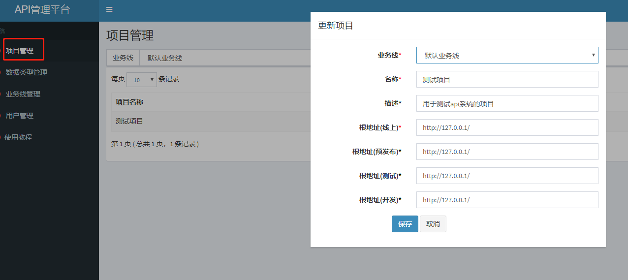Click the 根地址(预发布) input field
The width and height of the screenshot is (628, 280).
507,152
